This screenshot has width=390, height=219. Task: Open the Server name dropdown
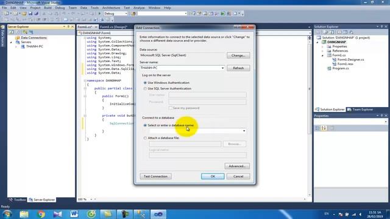(x=222, y=68)
